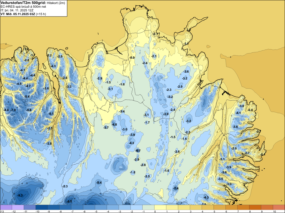285x213 pixels.
Task: Click the -3.5 temperature value on the map
Action: click(220, 179)
